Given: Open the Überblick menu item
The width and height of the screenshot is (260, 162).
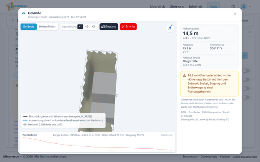Looking at the screenshot, I should click(157, 7).
